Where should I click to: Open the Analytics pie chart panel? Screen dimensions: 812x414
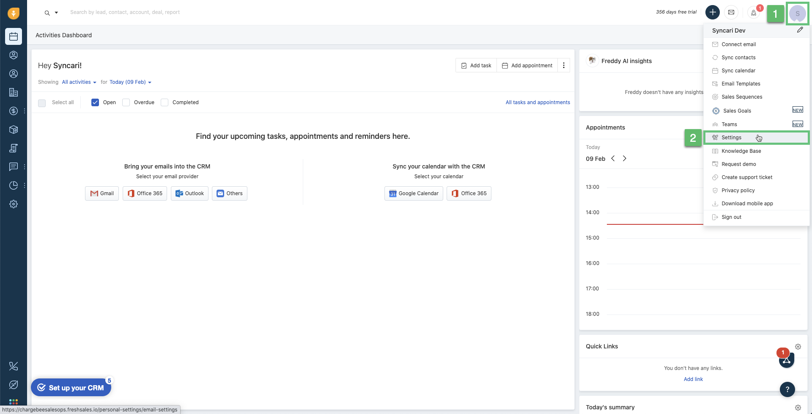coord(14,185)
